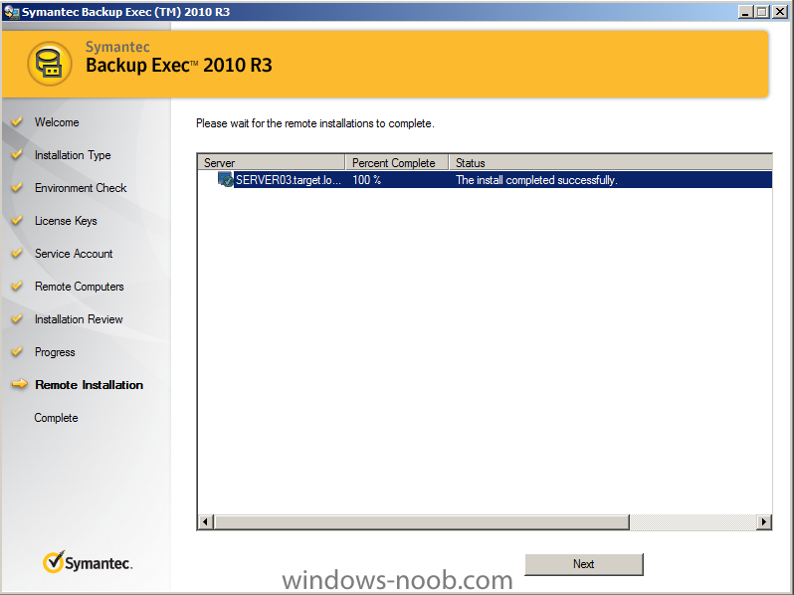Click 'The install completed successfully.' status text

click(536, 180)
